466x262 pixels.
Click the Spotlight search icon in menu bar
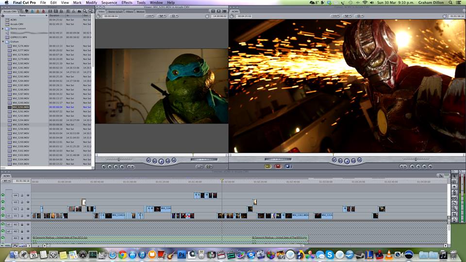(x=450, y=2)
